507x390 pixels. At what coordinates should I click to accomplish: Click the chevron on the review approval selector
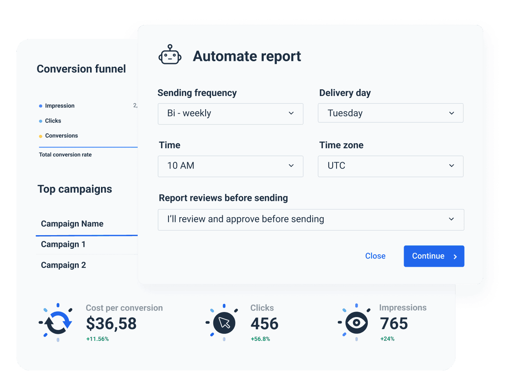click(x=451, y=219)
